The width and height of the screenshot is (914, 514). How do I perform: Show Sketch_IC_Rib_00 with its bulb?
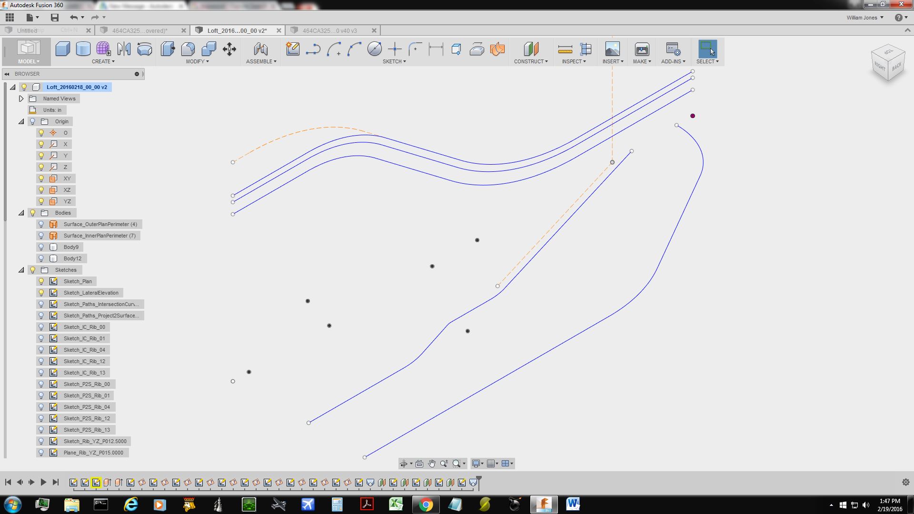click(41, 327)
